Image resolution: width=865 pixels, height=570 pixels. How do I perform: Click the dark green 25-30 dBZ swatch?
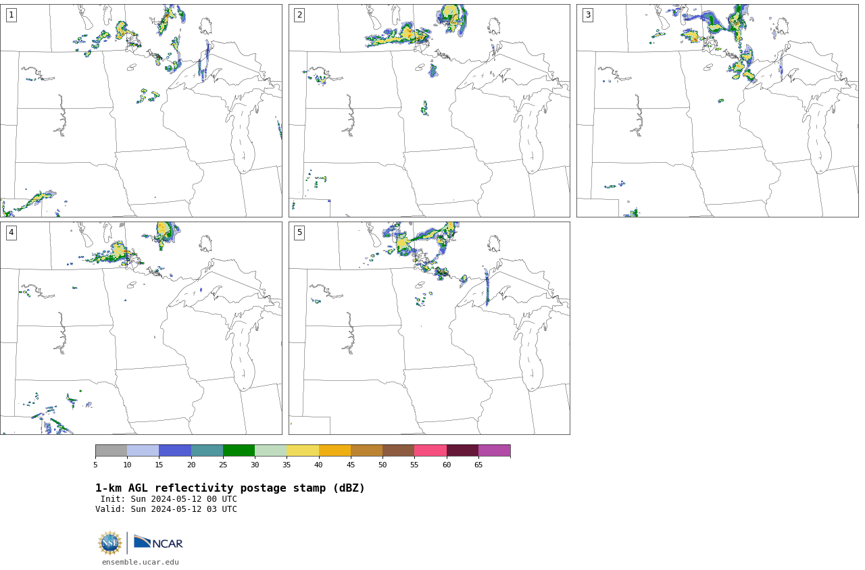tap(239, 450)
